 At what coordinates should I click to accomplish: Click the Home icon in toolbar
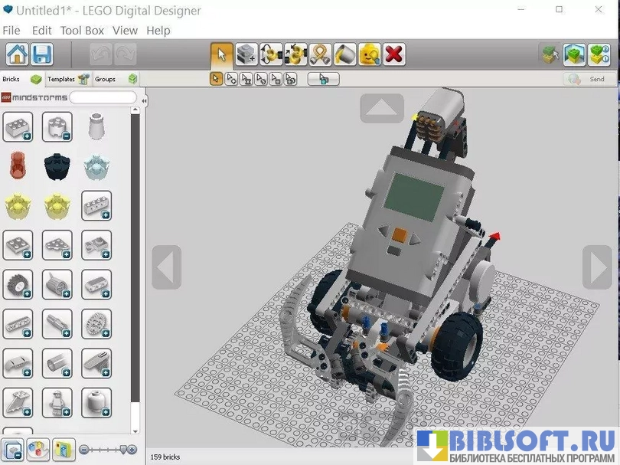17,54
